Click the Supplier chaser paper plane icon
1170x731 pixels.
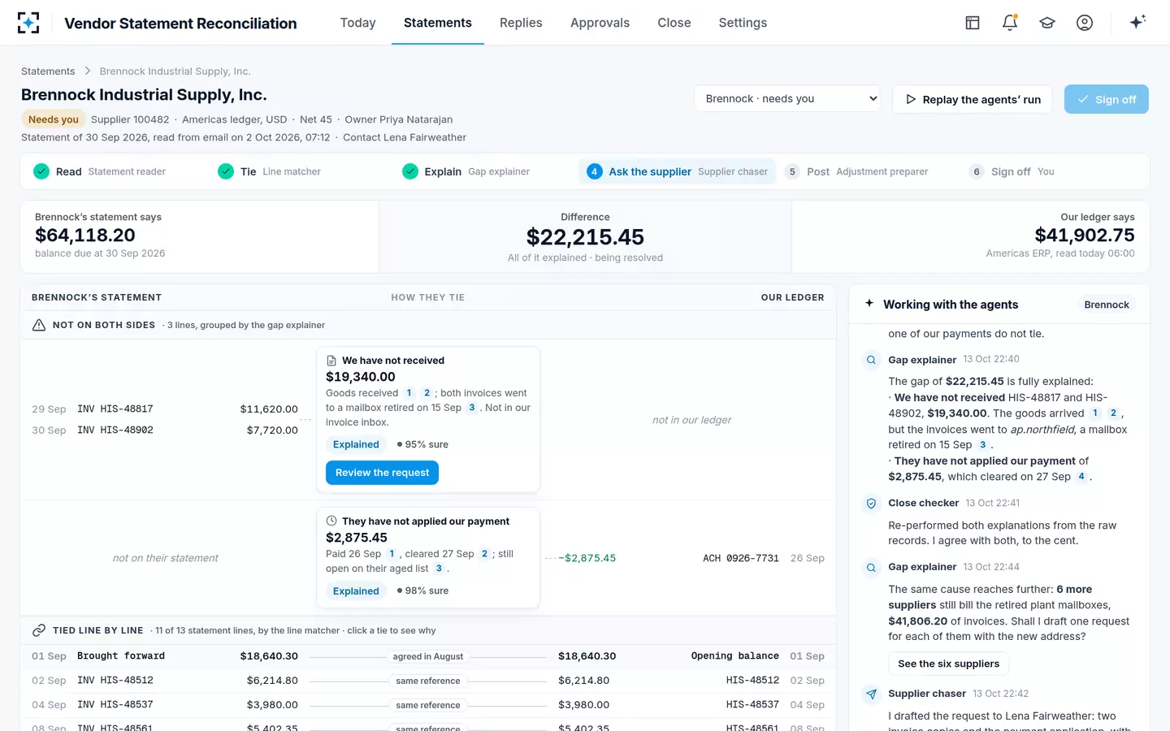pyautogui.click(x=871, y=694)
